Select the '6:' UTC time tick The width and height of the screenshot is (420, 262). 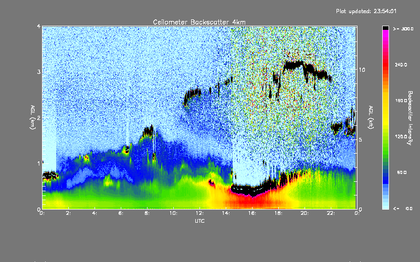pos(121,213)
